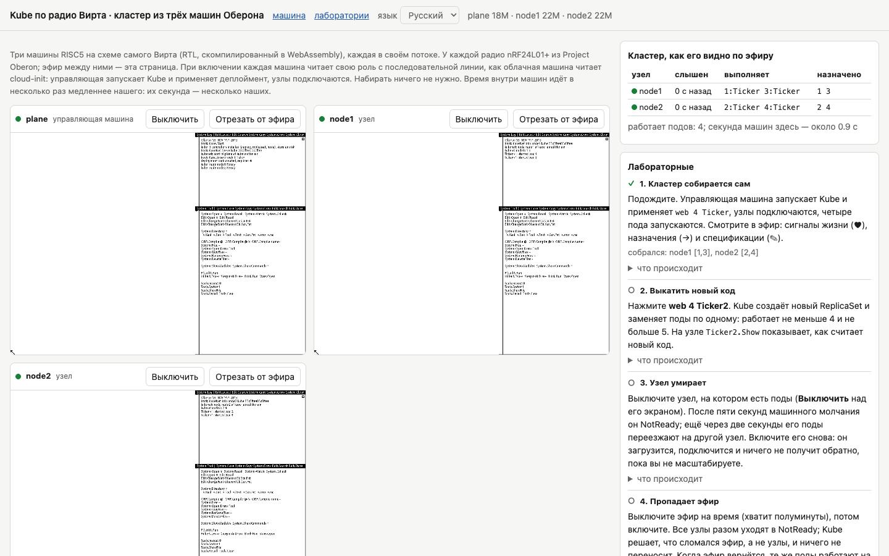
Task: Click Отрезать от эфира for node2
Action: coord(255,377)
